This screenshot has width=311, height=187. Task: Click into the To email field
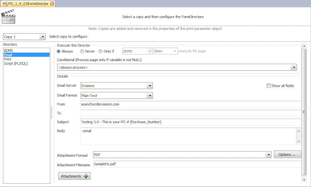coord(190,113)
